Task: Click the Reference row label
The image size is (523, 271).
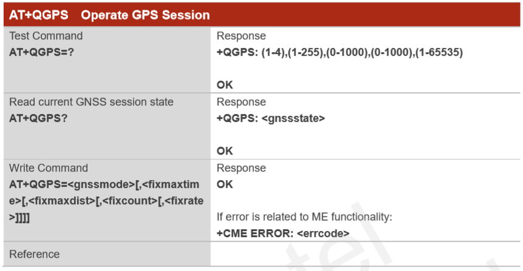Action: [35, 255]
